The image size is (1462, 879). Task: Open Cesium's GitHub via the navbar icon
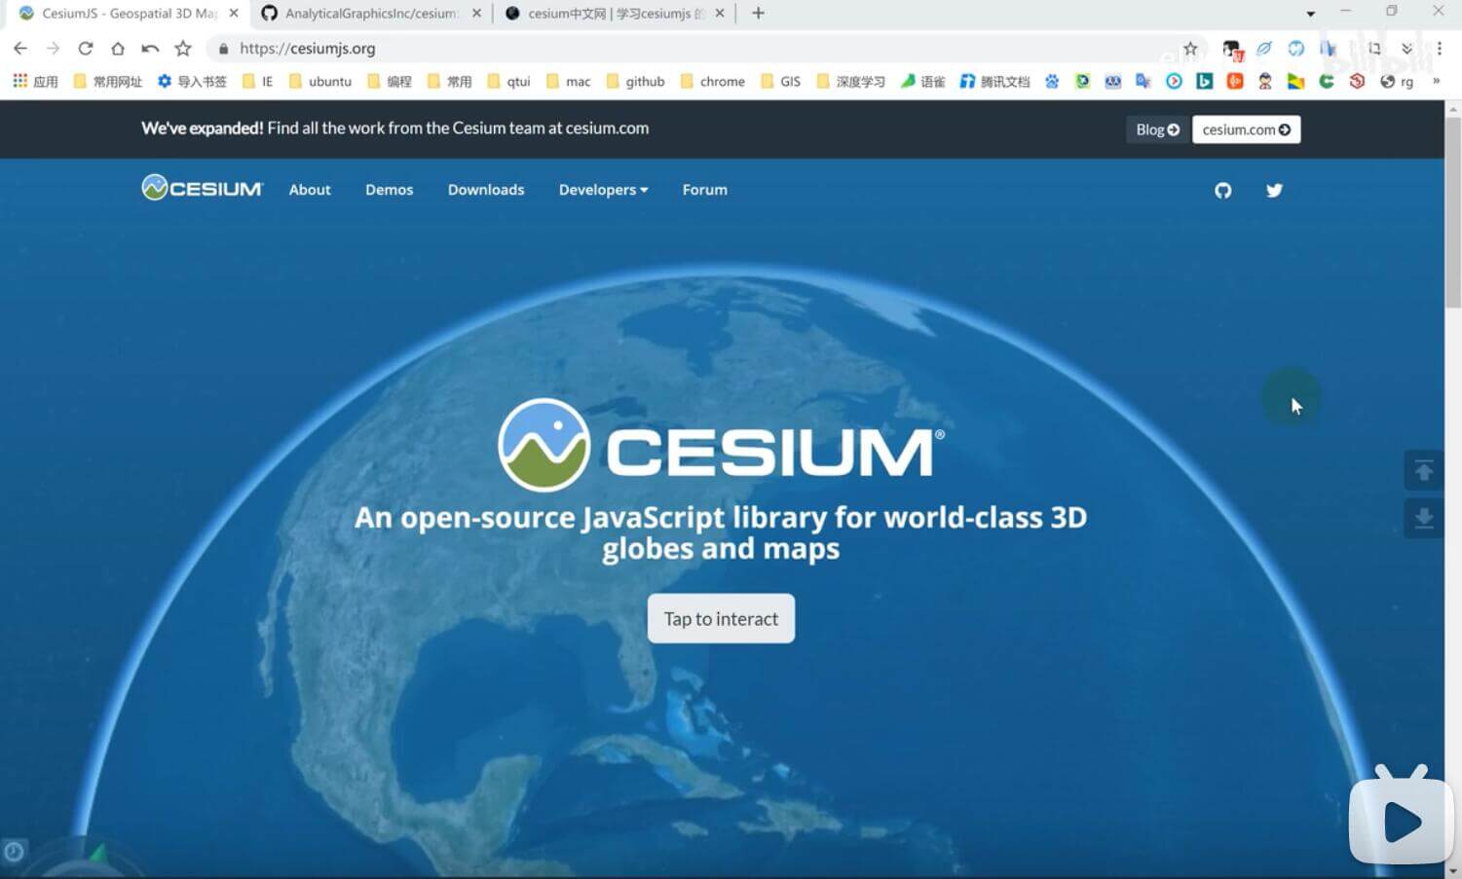[x=1223, y=190]
